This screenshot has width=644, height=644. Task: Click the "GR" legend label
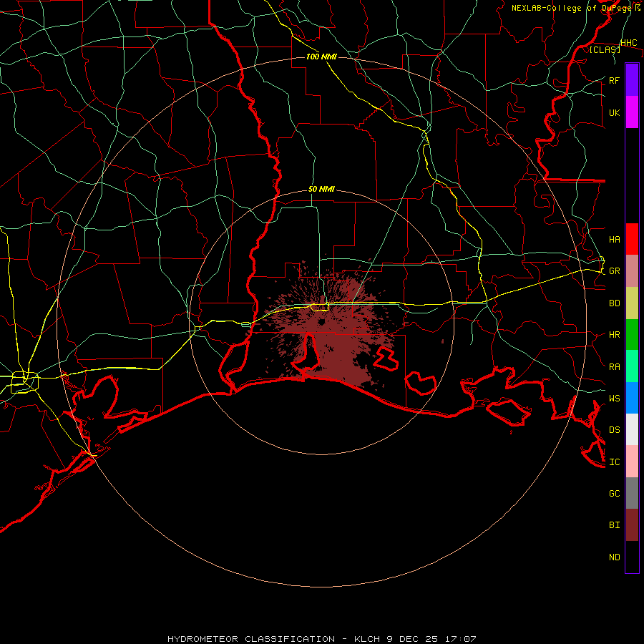(x=614, y=271)
